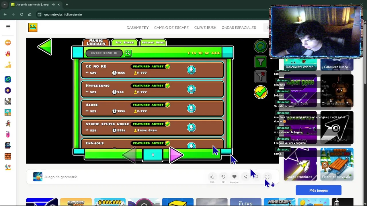The height and width of the screenshot is (206, 367).
Task: Expand the tab search dropdown arrow
Action: coord(4,5)
